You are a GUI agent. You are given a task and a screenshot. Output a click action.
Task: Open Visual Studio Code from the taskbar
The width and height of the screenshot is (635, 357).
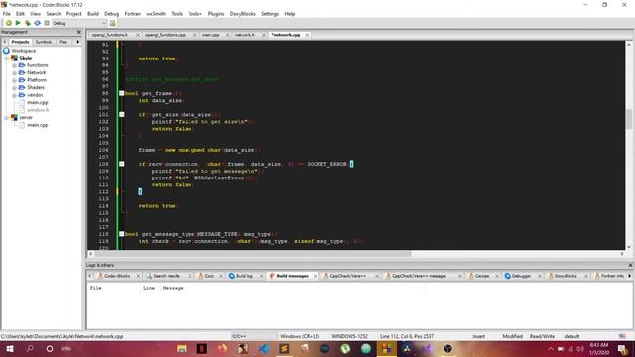pos(264,348)
